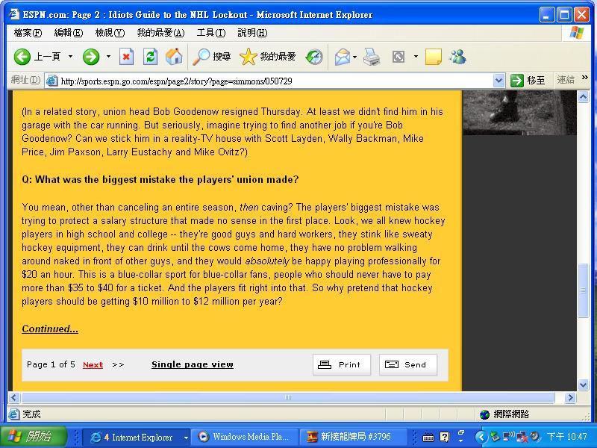
Task: Stop loading with the red X icon
Action: pos(126,57)
